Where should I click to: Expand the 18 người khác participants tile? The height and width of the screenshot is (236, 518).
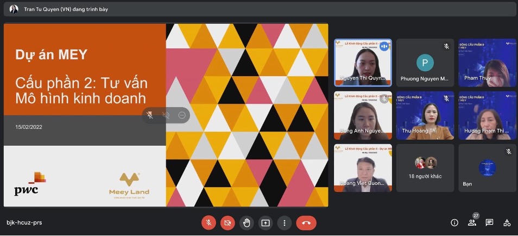(425, 167)
